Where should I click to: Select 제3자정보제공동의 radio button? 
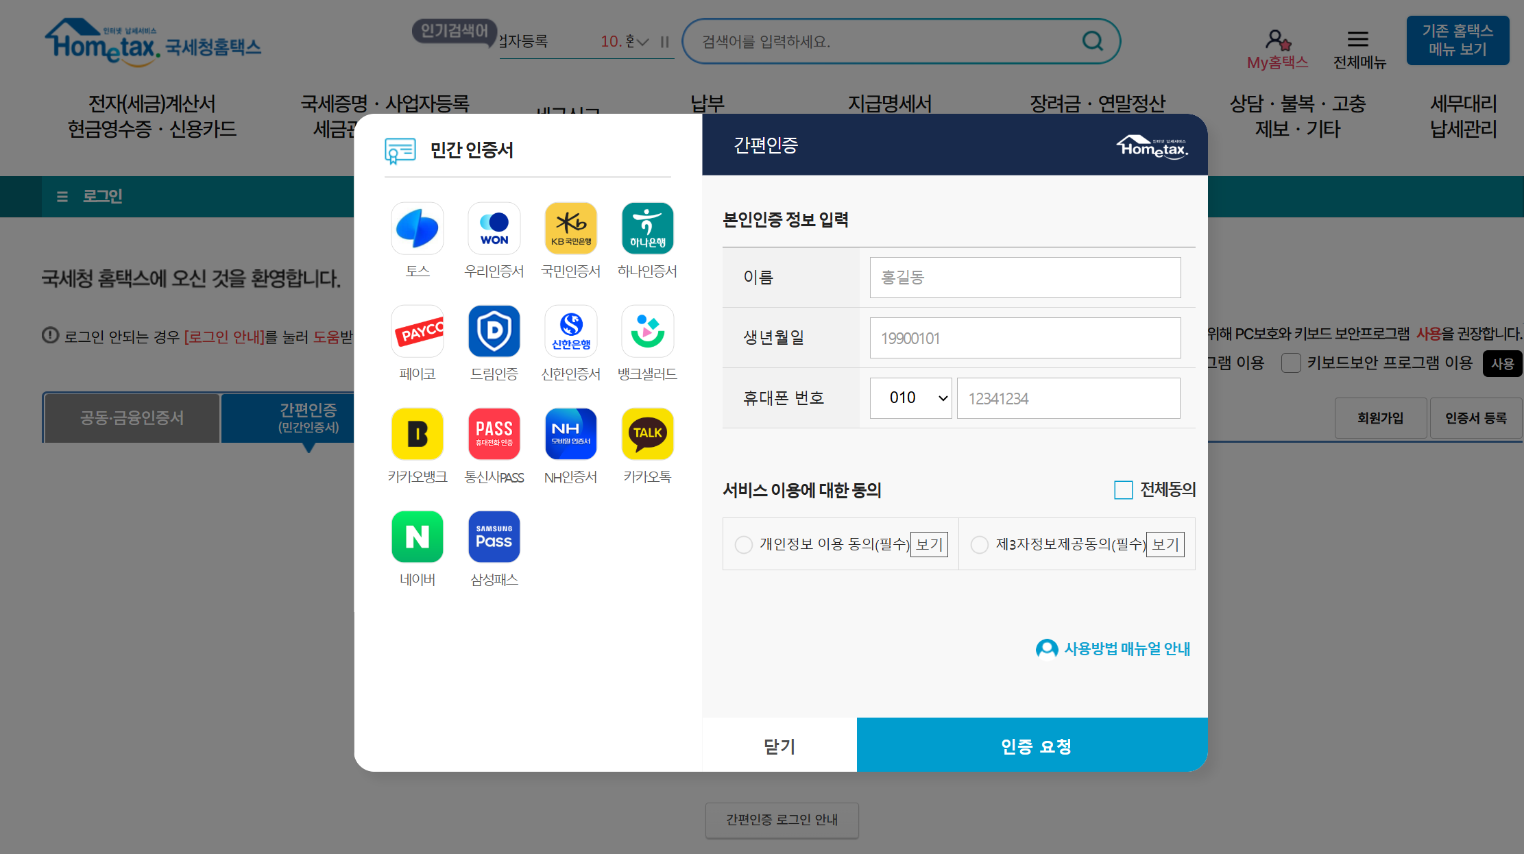tap(979, 544)
